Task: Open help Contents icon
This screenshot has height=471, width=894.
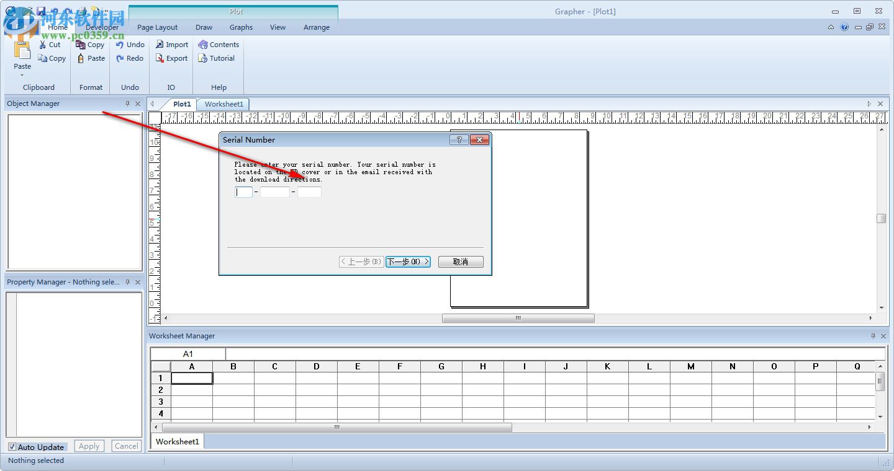Action: (202, 45)
